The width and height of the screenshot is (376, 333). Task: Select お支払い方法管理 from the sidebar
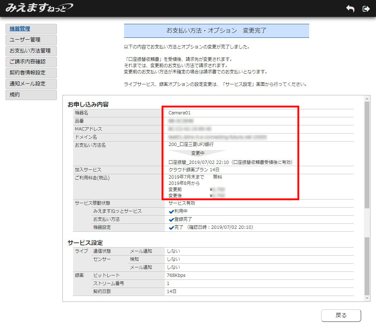(x=31, y=51)
